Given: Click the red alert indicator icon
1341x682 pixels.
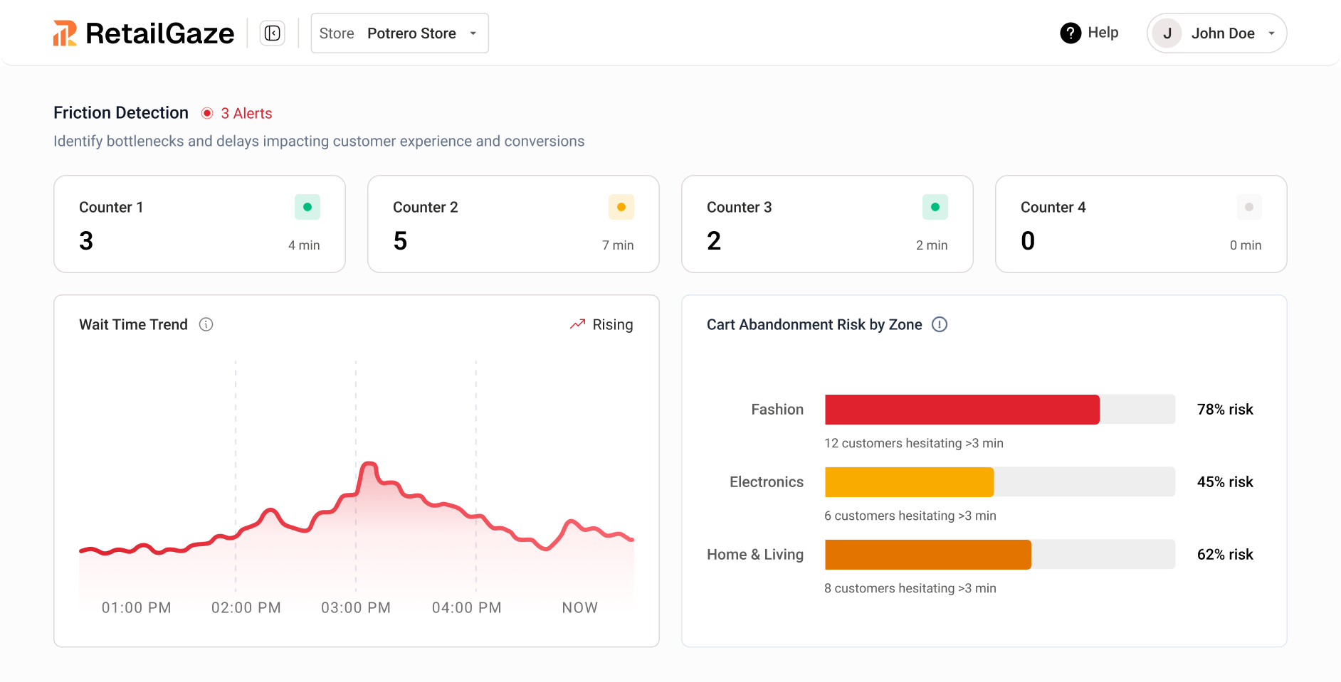Looking at the screenshot, I should (207, 113).
